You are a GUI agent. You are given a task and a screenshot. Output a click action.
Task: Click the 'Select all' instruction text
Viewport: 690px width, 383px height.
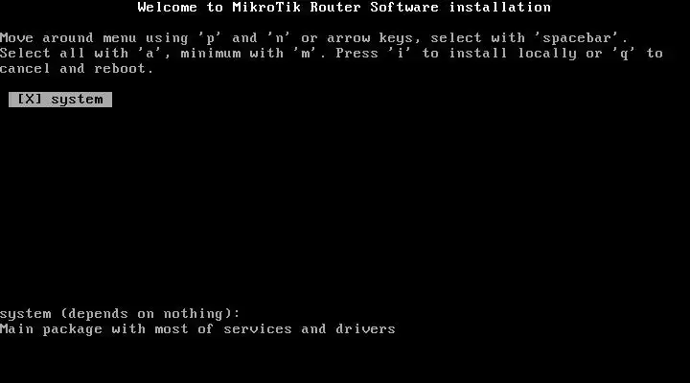click(x=42, y=54)
